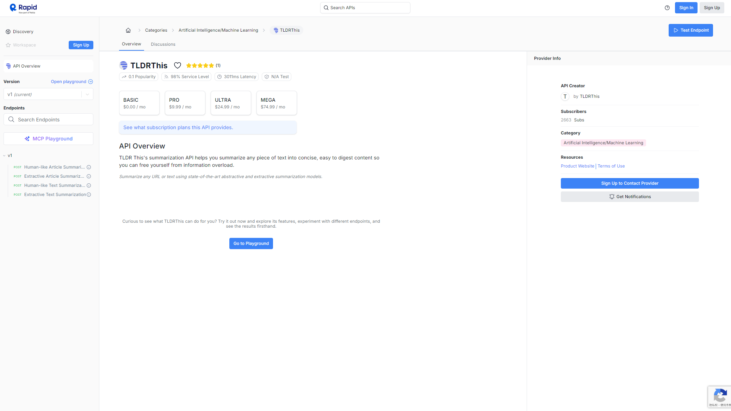Select the MEGA $74.99 plan card
Viewport: 731px width, 411px height.
(x=277, y=103)
